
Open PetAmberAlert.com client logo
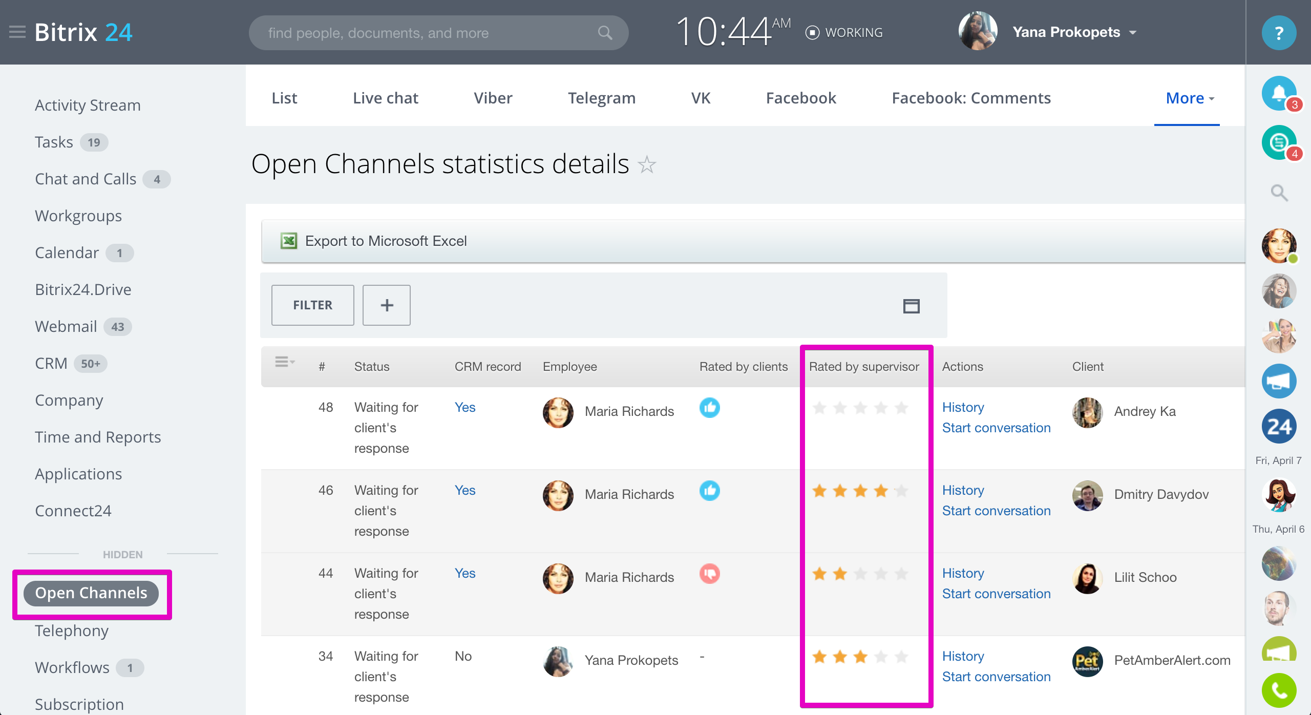(x=1087, y=661)
